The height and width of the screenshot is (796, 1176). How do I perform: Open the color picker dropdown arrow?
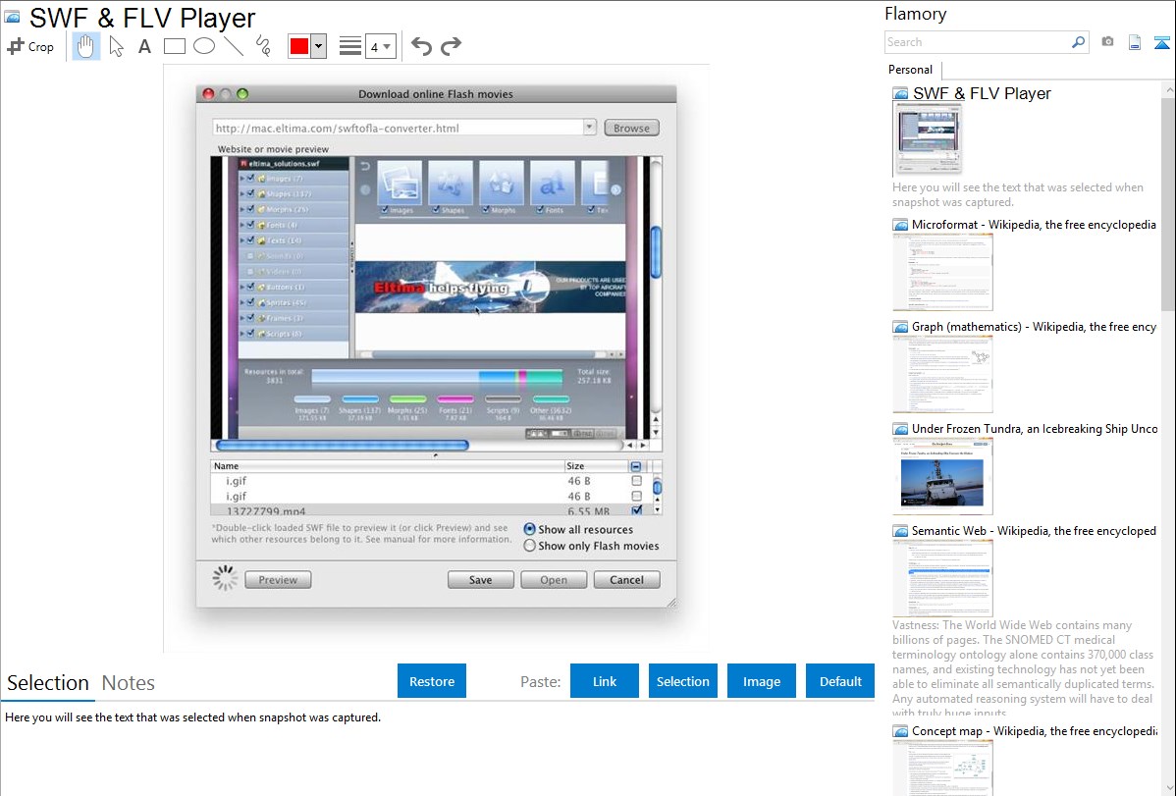click(318, 46)
